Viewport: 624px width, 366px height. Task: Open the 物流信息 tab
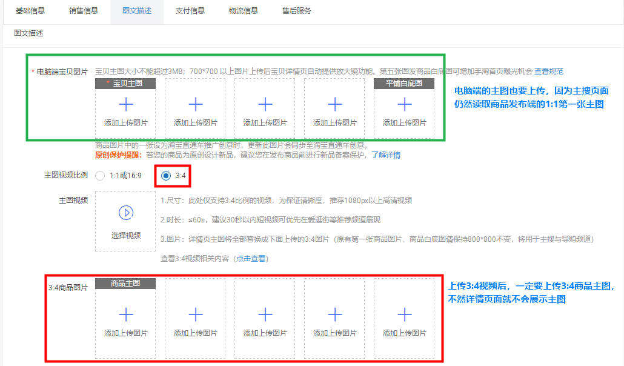click(x=244, y=10)
